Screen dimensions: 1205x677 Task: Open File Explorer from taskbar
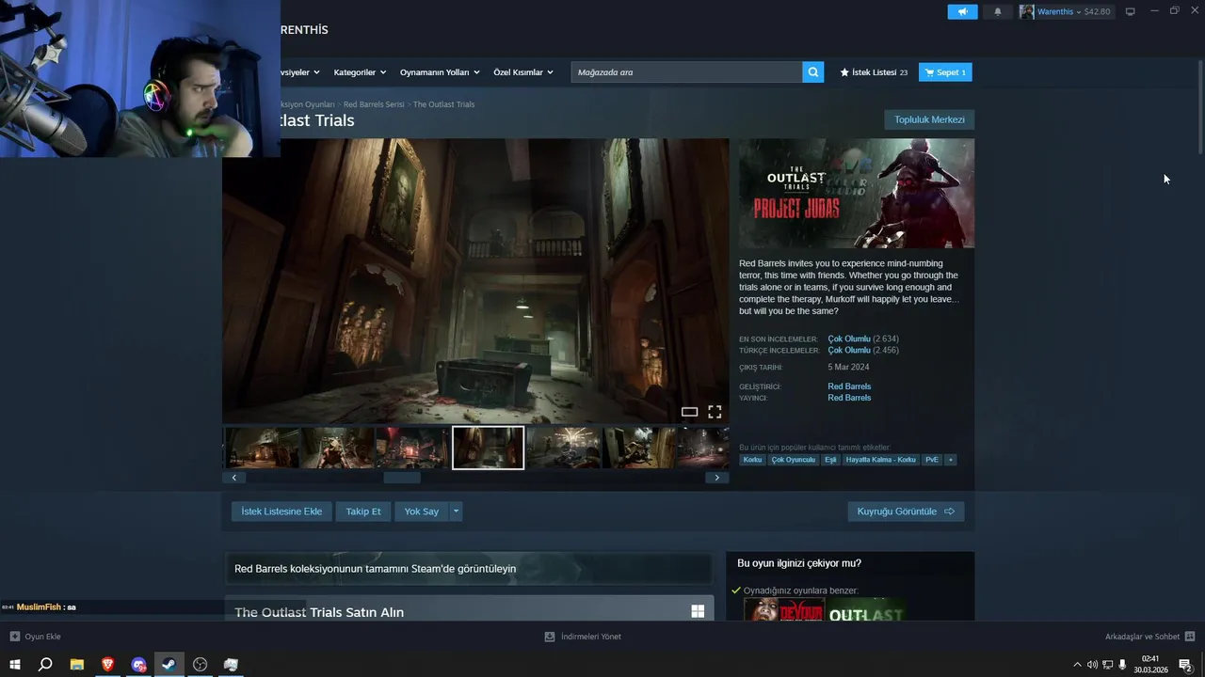[x=77, y=665]
